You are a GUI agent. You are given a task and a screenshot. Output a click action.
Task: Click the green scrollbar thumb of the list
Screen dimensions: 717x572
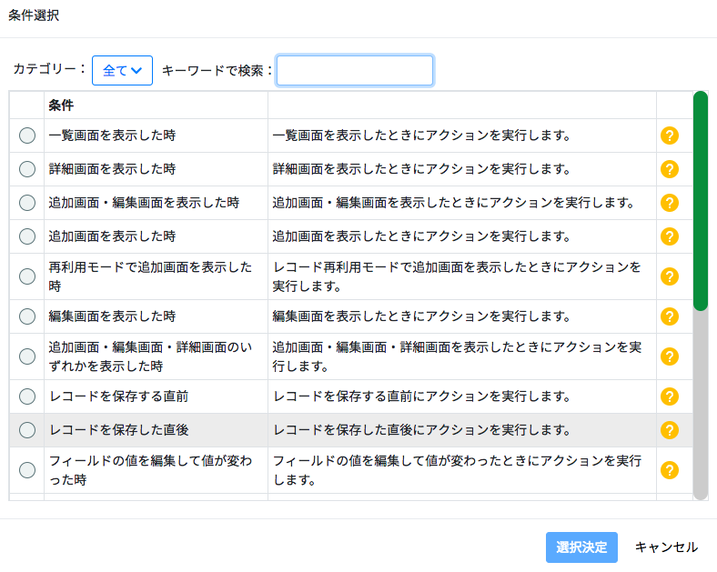(701, 201)
